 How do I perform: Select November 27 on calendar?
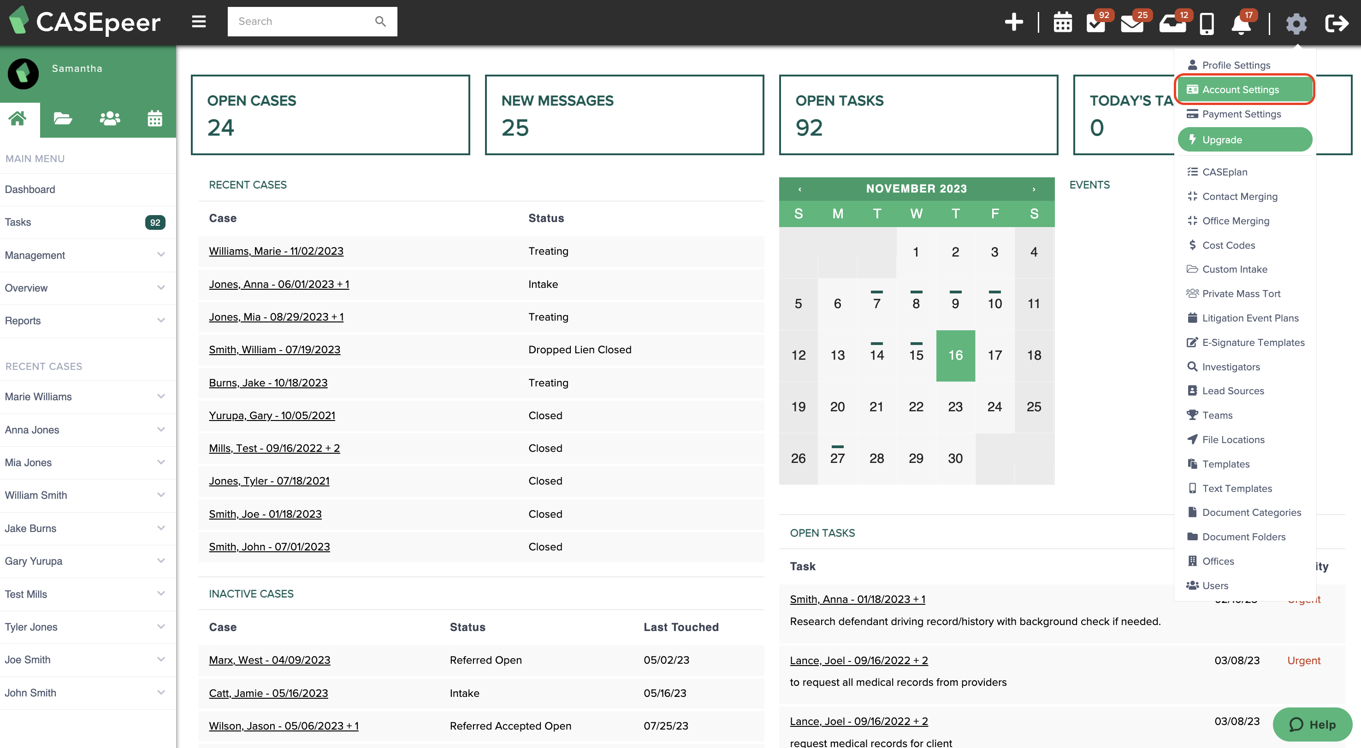point(837,458)
